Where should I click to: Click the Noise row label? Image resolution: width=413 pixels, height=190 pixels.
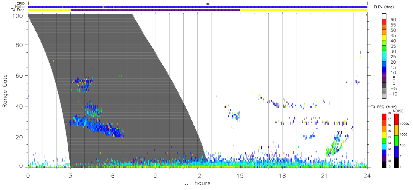tap(21, 7)
